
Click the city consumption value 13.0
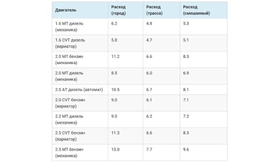115,149
